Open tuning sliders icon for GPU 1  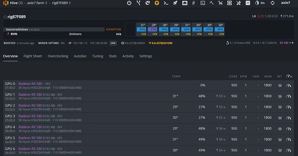click(x=280, y=96)
